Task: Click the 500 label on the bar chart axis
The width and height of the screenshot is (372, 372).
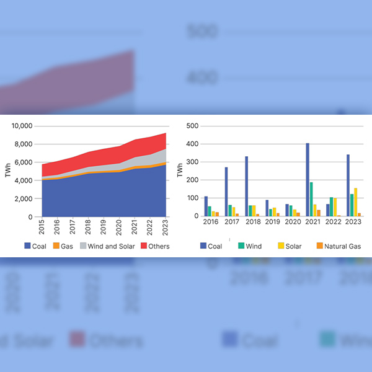Action: point(192,126)
